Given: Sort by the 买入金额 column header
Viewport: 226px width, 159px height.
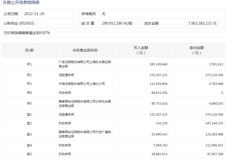Looking at the screenshot, I should 141,50.
